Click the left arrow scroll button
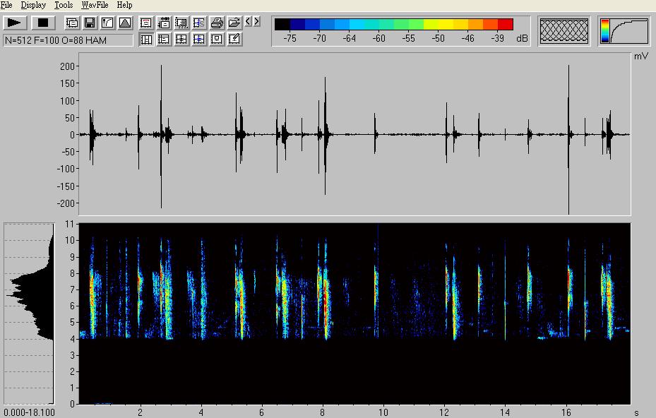The width and height of the screenshot is (656, 418). tap(247, 22)
